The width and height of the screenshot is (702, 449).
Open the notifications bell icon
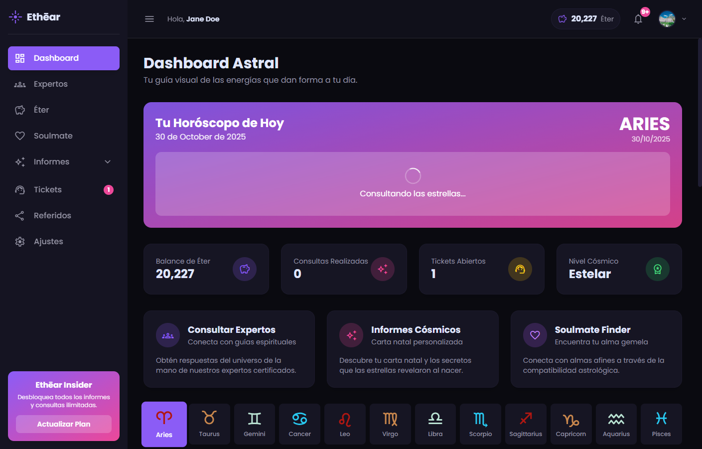[638, 19]
